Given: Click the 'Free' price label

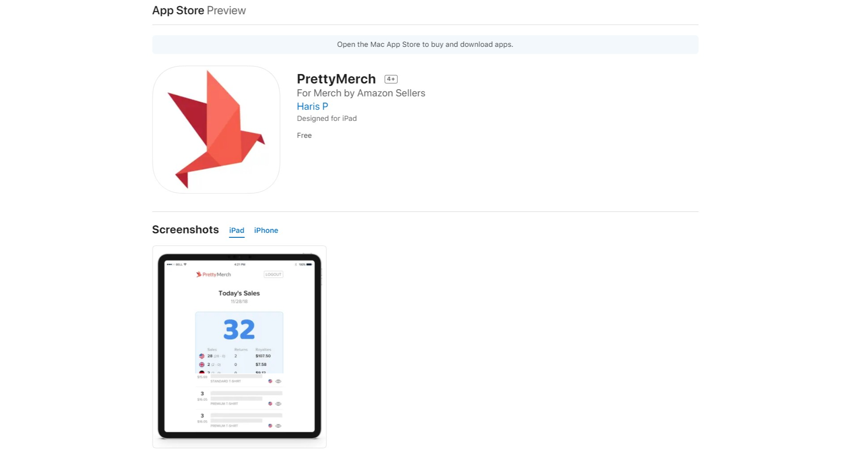Looking at the screenshot, I should (x=304, y=135).
